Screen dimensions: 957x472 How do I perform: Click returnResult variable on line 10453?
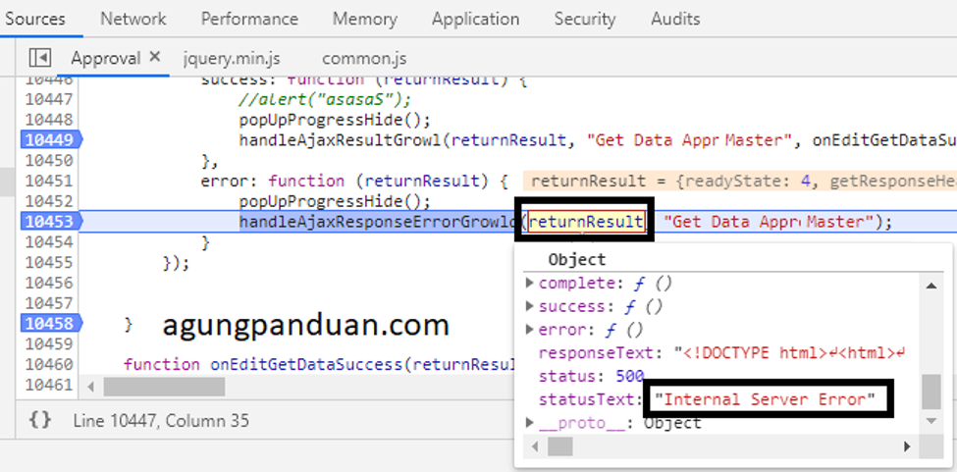[585, 222]
